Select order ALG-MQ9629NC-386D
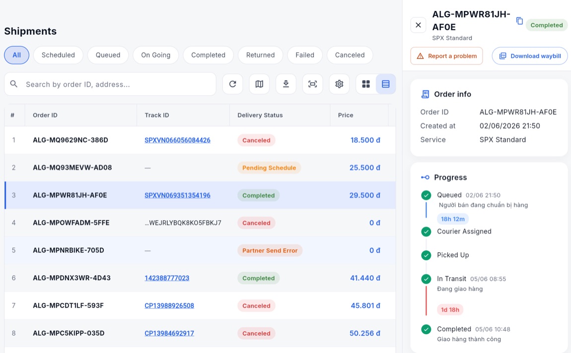The image size is (571, 353). 71,140
